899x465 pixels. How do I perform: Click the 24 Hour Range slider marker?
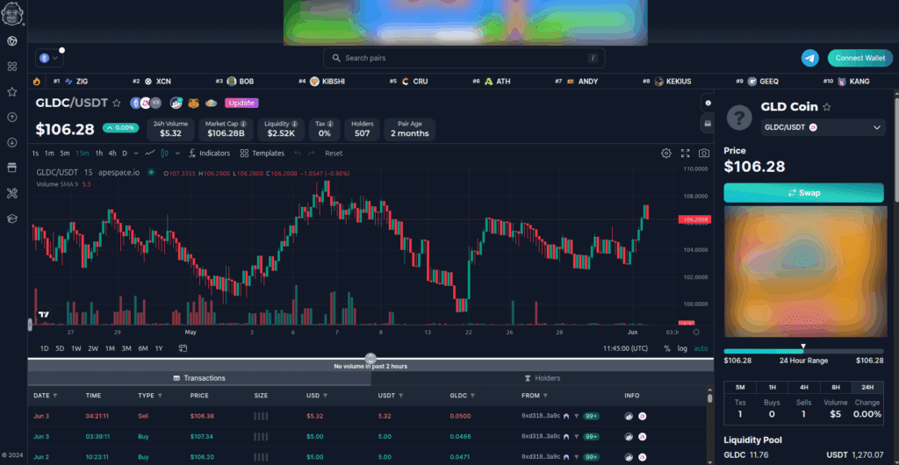click(x=803, y=347)
